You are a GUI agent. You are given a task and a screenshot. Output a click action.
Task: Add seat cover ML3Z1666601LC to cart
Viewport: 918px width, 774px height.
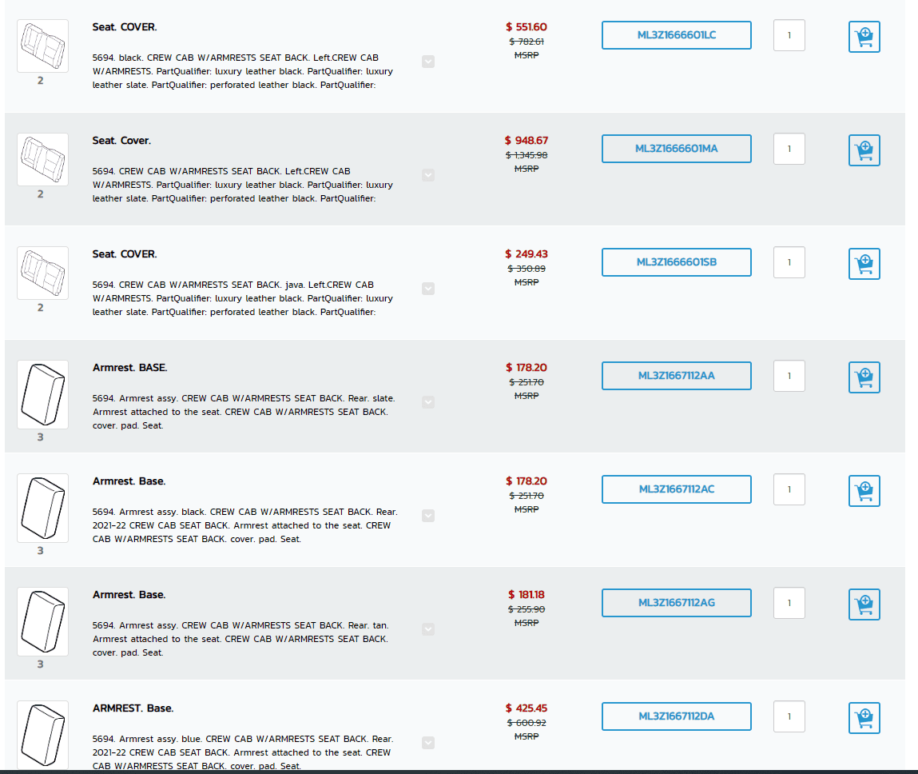864,37
